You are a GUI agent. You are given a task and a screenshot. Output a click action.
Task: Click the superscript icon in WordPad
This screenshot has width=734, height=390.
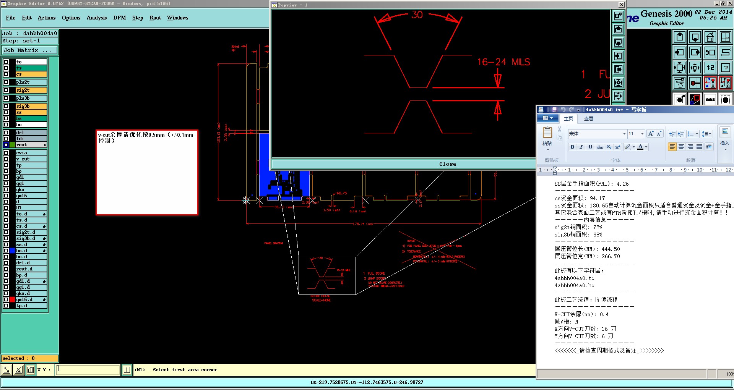(x=617, y=147)
